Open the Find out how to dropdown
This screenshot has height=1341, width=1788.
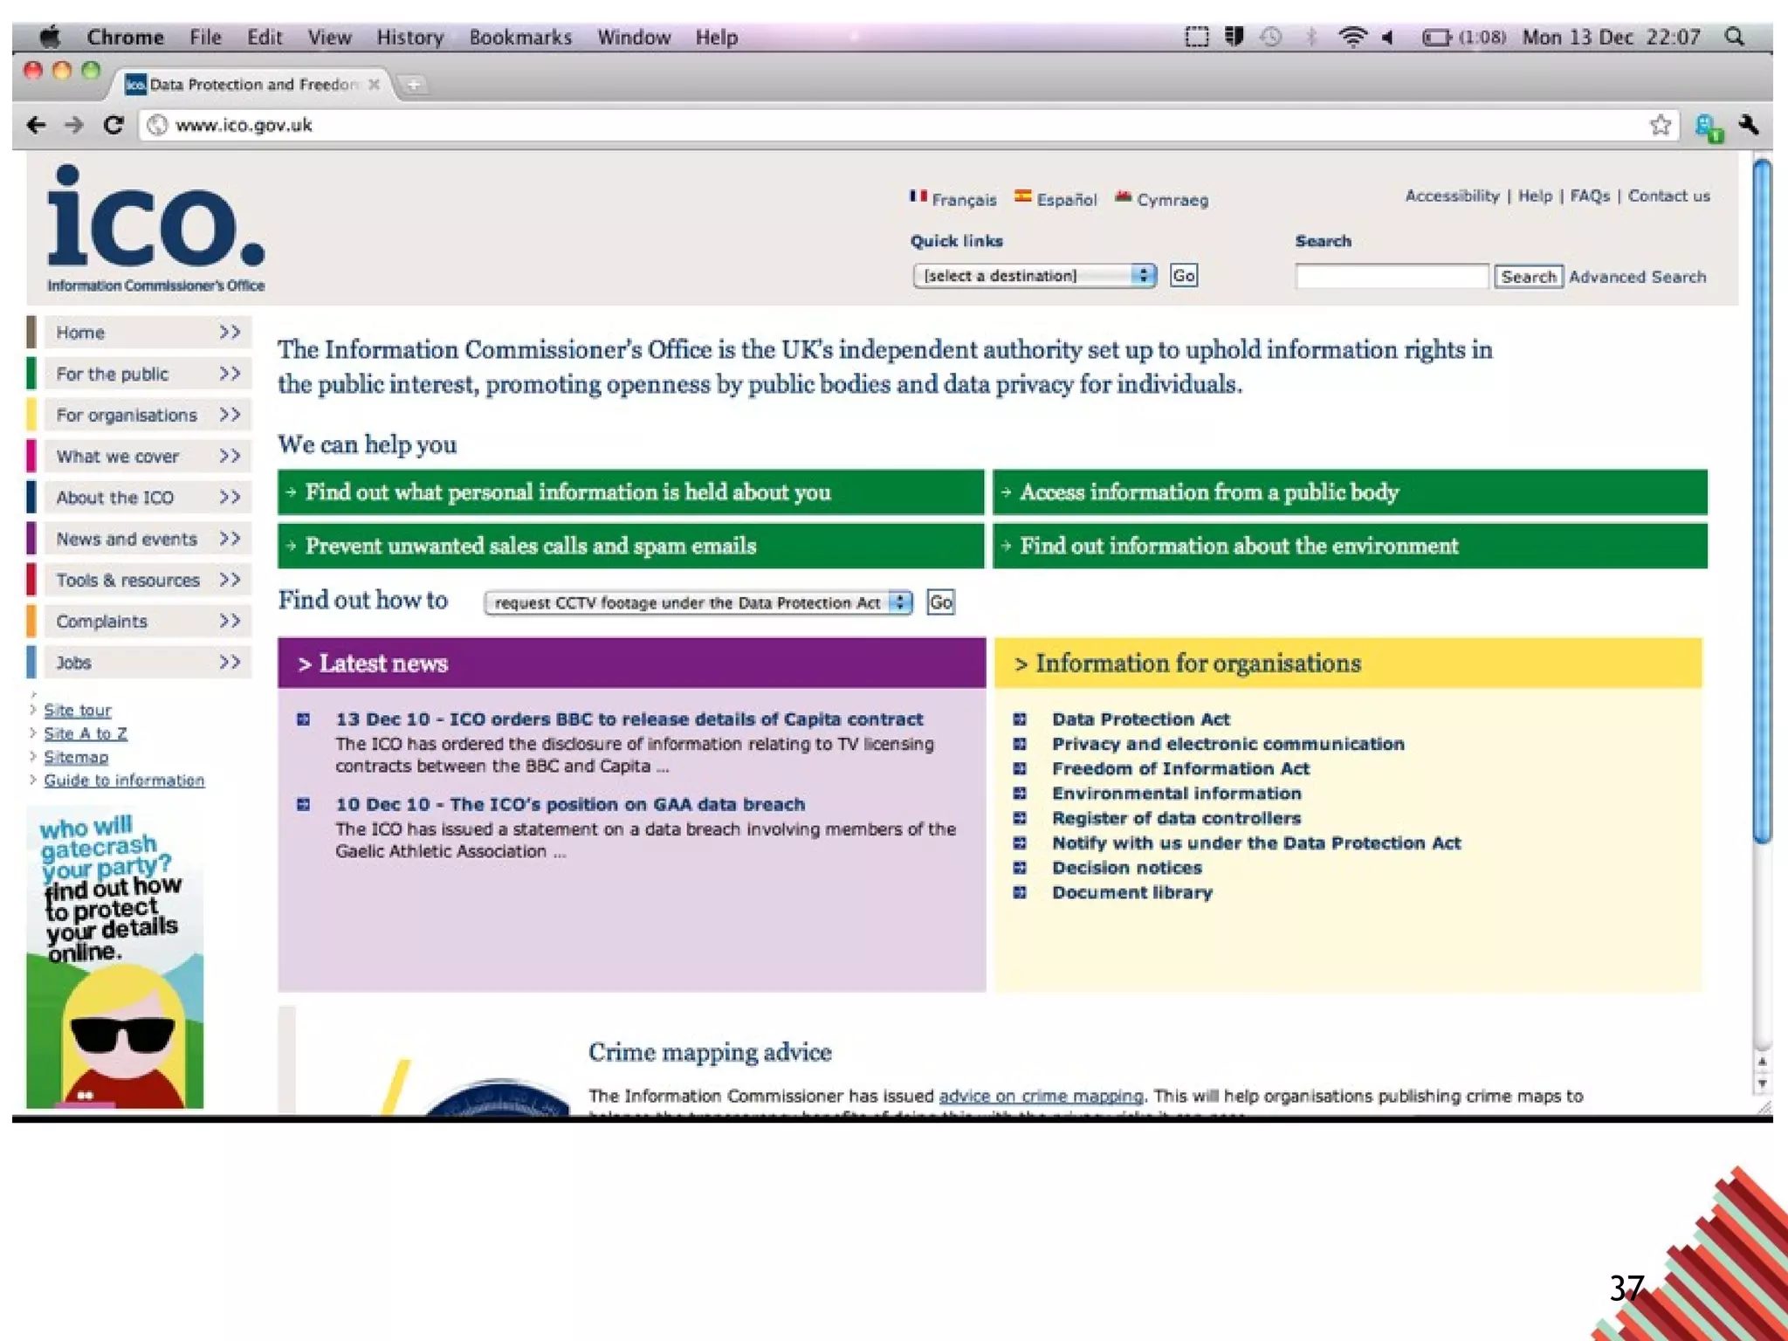coord(698,602)
